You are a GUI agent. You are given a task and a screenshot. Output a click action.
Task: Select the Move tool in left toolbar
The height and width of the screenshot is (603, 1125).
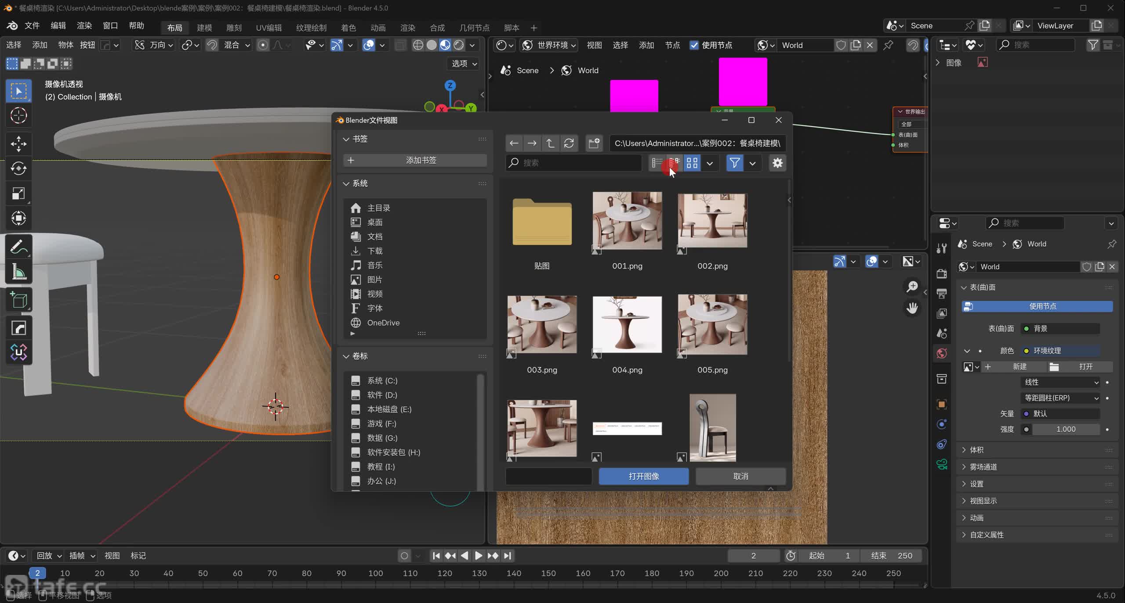pos(18,144)
